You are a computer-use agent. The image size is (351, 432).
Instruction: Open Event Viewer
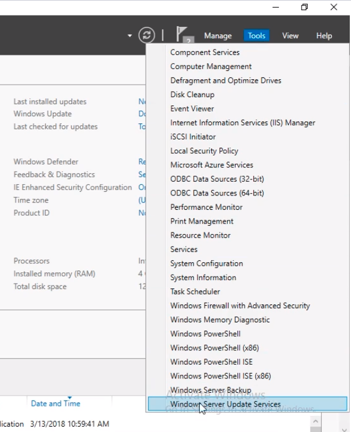pos(192,108)
